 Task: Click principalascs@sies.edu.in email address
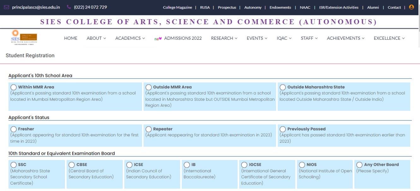36,7
